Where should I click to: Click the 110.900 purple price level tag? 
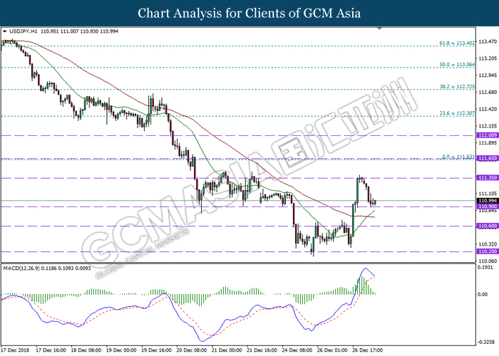click(x=488, y=206)
